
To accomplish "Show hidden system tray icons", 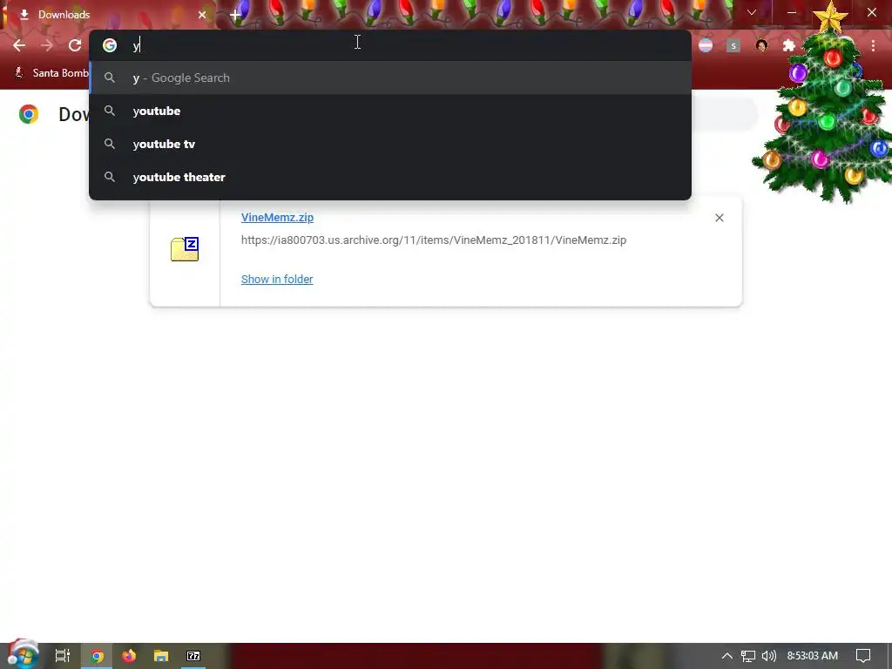I will pyautogui.click(x=727, y=656).
